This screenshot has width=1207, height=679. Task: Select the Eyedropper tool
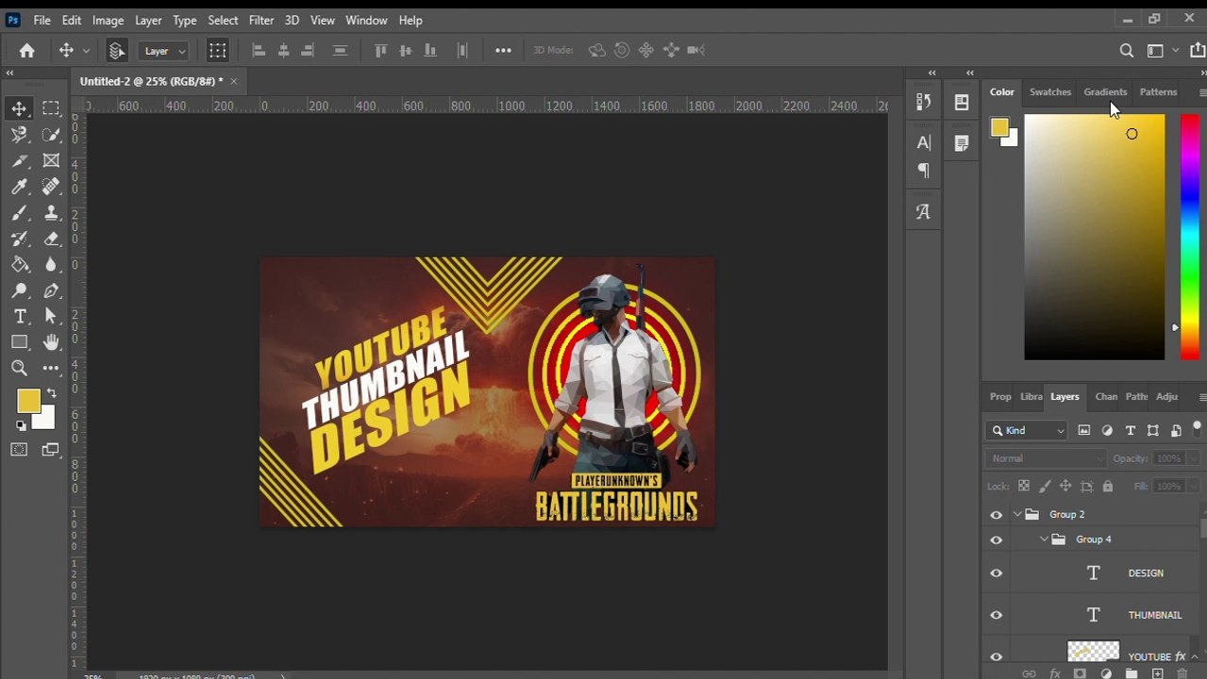pos(19,187)
